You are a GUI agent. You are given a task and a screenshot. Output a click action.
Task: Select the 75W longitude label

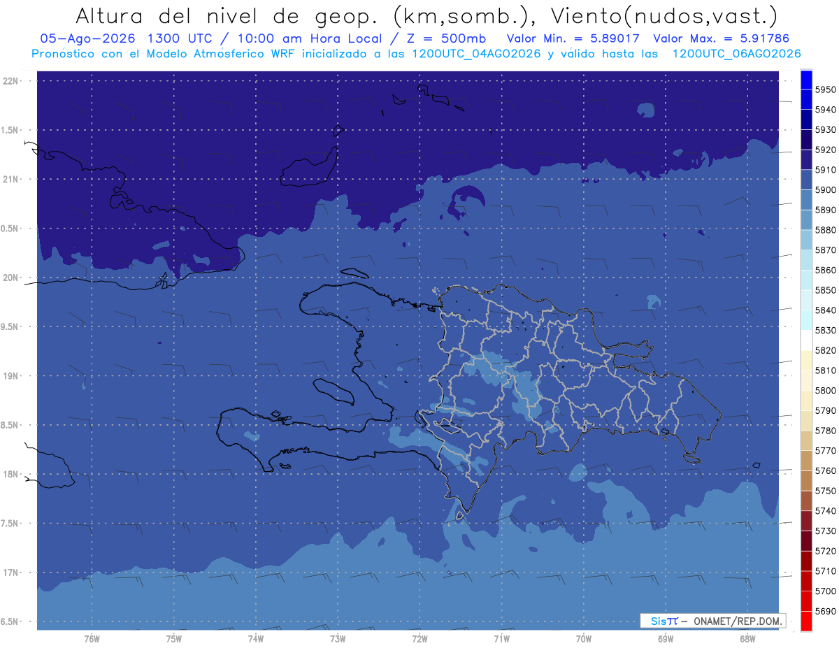(x=174, y=639)
